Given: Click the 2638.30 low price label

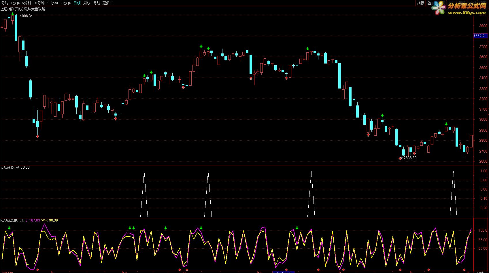Looking at the screenshot, I should click(x=410, y=158).
